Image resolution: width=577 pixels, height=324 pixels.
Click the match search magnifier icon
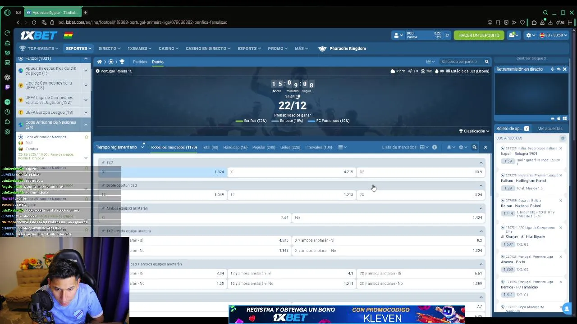click(x=486, y=62)
